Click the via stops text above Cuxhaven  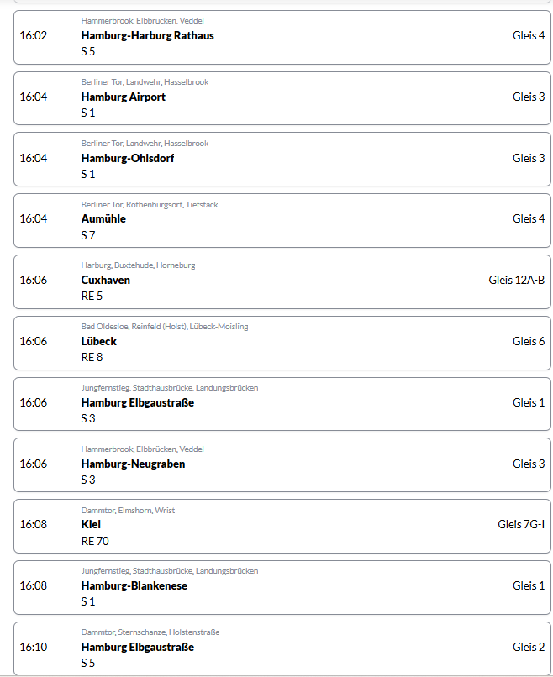point(138,265)
